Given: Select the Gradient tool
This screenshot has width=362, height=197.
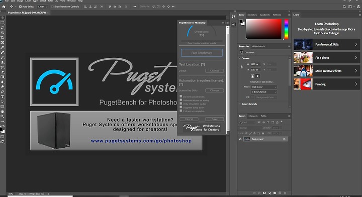Looking at the screenshot, I should (x=3, y=77).
